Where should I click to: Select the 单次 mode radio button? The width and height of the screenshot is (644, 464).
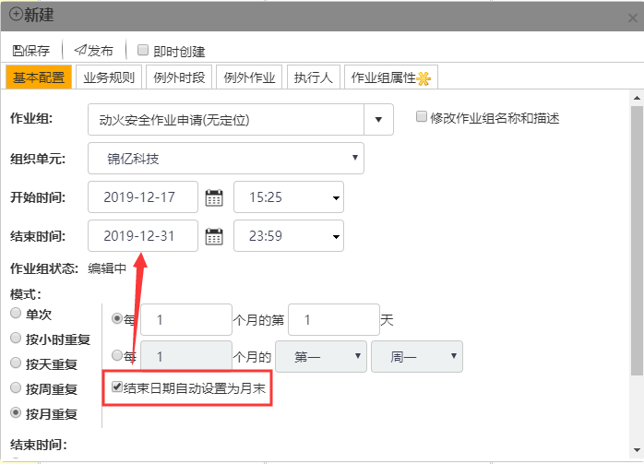[x=16, y=314]
